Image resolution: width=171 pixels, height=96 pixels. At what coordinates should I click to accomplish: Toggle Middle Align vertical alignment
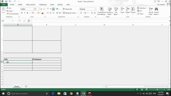pos(50,9)
